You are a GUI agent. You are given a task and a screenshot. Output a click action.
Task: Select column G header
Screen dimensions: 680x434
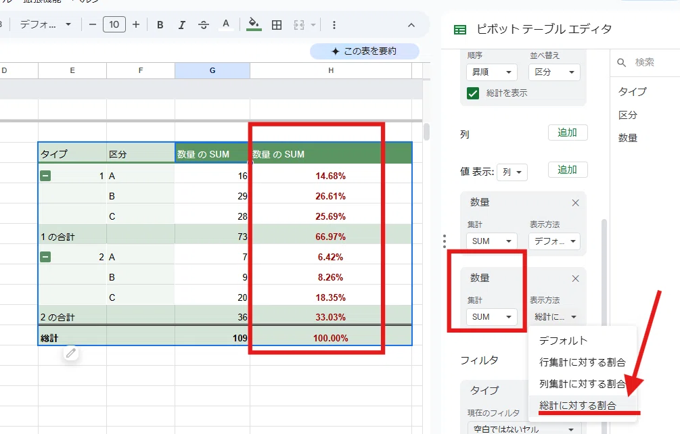click(212, 70)
